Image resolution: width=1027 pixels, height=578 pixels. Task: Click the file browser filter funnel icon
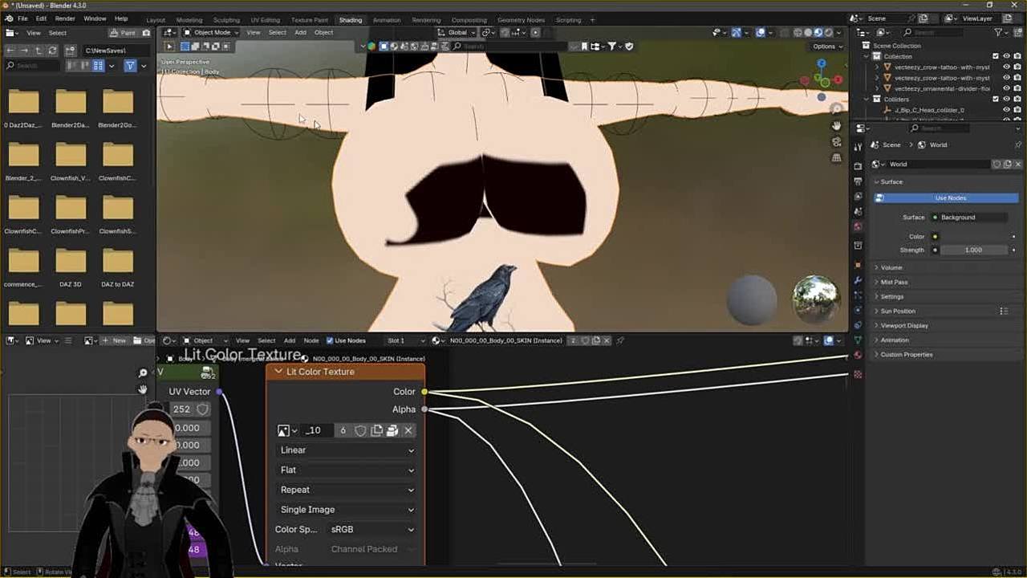[130, 66]
